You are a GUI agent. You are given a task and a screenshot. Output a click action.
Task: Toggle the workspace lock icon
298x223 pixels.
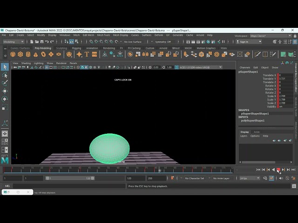[x=295, y=36]
